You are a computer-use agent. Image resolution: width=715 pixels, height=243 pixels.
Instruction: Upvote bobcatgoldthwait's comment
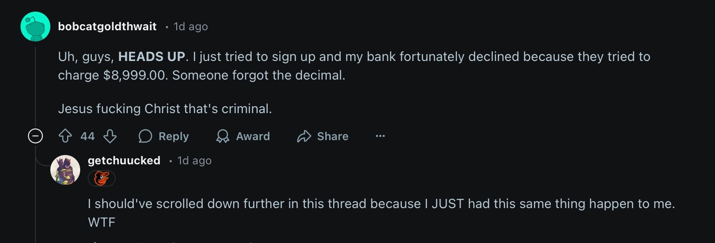pyautogui.click(x=65, y=136)
